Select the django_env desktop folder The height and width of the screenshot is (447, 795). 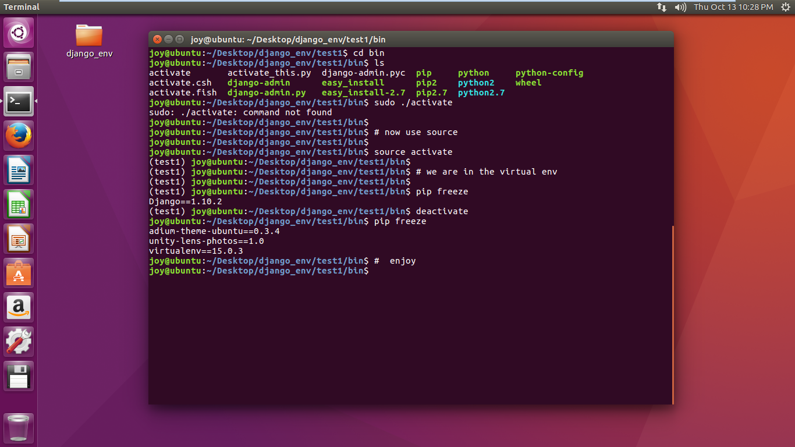pos(89,41)
